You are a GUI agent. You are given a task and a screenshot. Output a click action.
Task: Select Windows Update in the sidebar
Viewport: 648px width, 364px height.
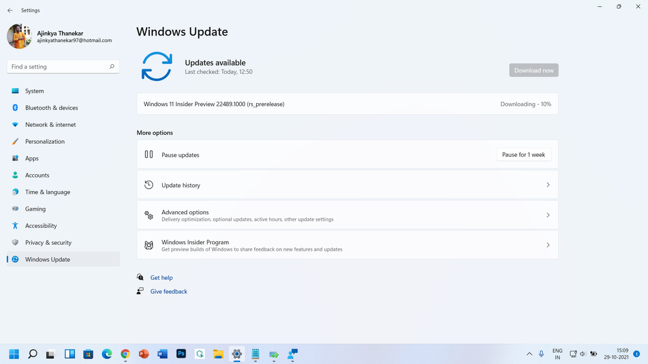point(63,259)
